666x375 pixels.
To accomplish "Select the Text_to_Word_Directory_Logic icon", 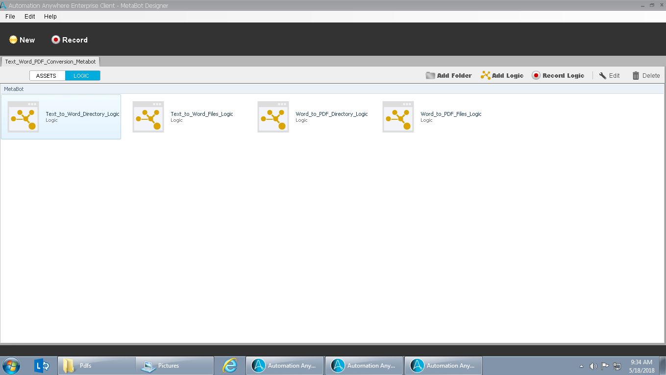I will [23, 116].
